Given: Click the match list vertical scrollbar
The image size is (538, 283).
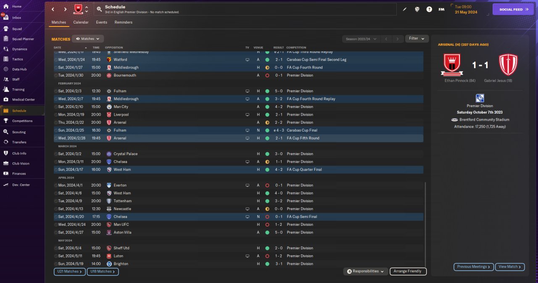Looking at the screenshot, I should tap(425, 225).
